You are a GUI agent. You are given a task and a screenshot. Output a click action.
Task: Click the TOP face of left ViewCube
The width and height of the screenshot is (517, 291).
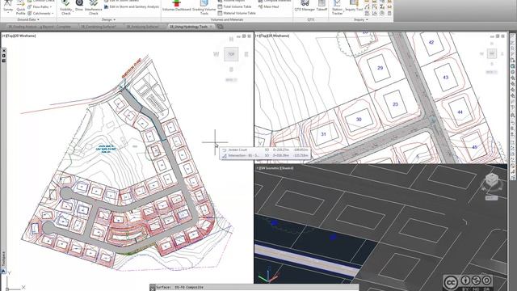(x=231, y=54)
